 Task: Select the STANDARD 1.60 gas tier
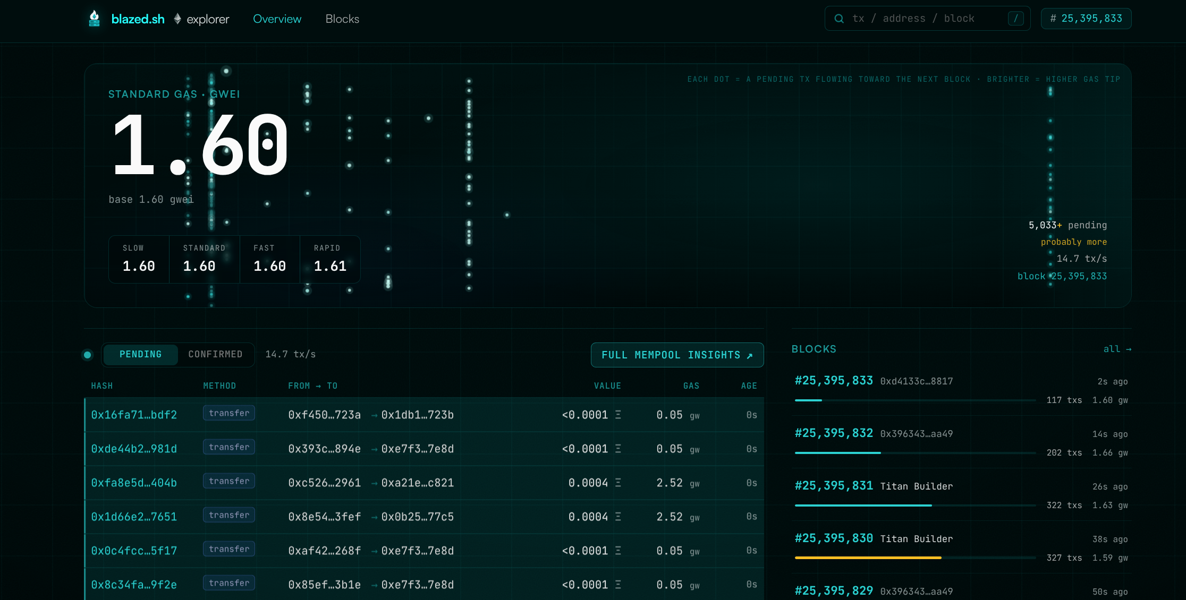click(x=205, y=259)
